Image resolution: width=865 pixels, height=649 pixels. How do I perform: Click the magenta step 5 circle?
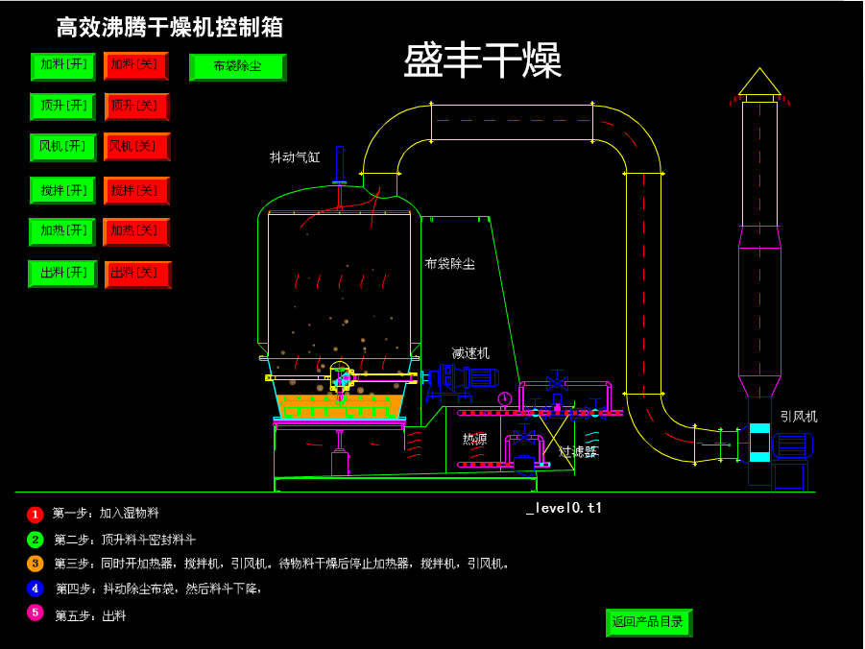pyautogui.click(x=36, y=613)
